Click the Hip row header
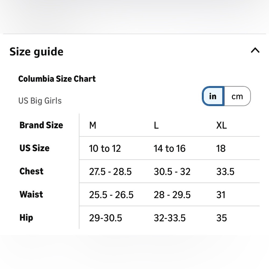Image resolution: width=269 pixels, height=269 pixels. 26,218
